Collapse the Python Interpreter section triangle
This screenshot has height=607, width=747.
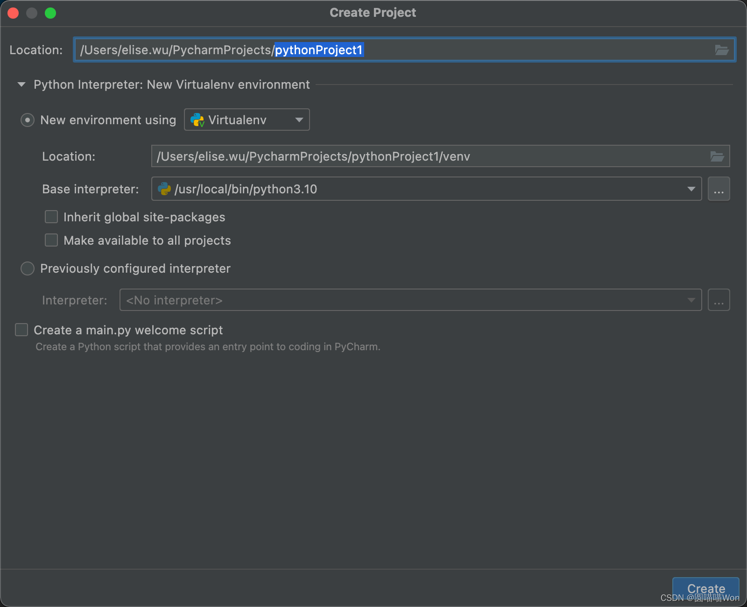21,85
